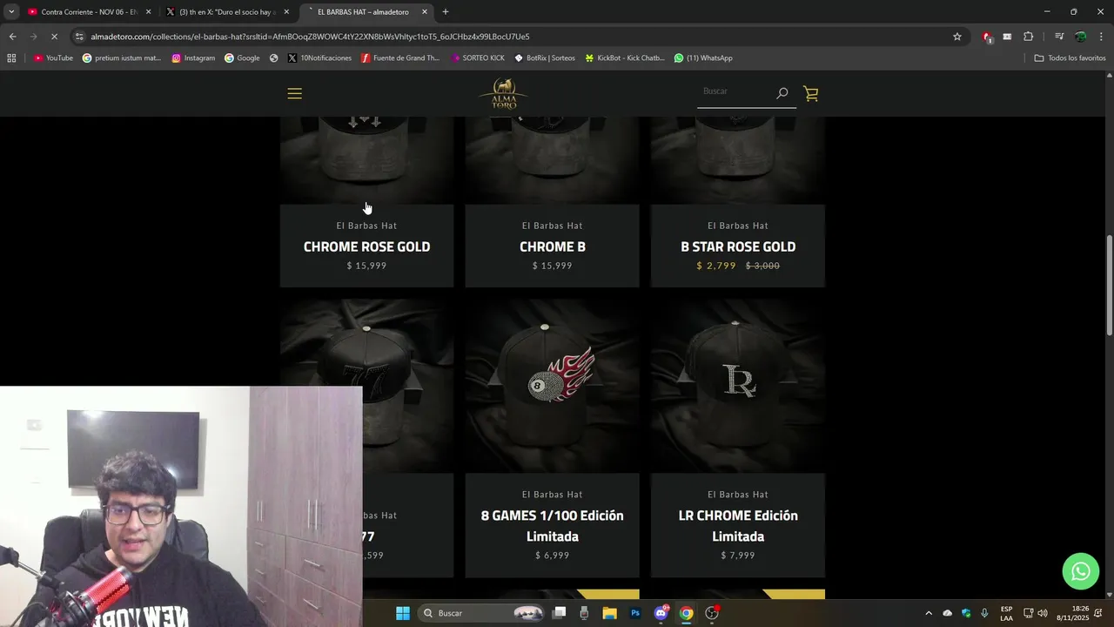Open the SORTEO KICK bookmark
The width and height of the screenshot is (1114, 627).
pyautogui.click(x=477, y=58)
